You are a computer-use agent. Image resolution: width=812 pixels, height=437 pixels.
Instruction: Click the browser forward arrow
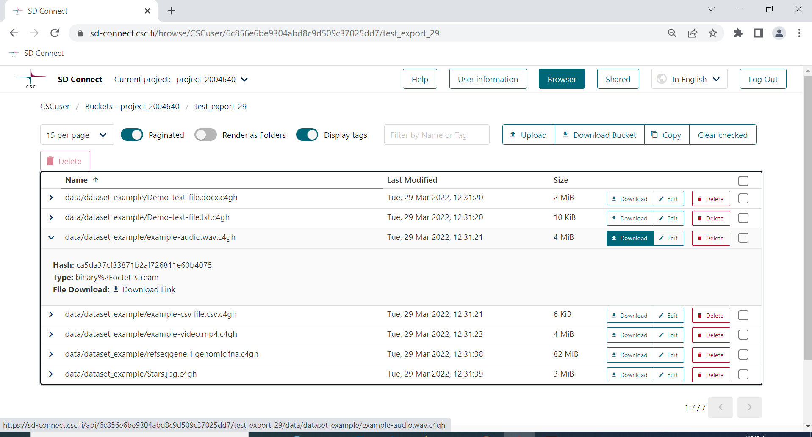pos(34,33)
